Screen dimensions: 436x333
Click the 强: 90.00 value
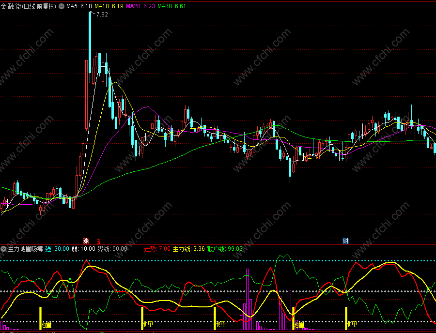click(x=57, y=249)
